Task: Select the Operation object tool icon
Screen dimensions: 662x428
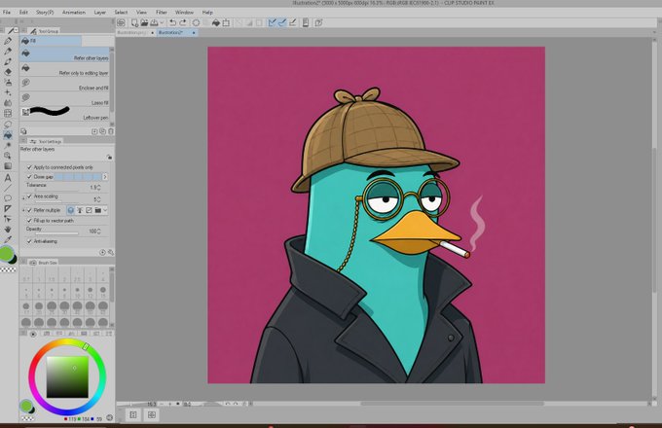Action: coord(8,219)
